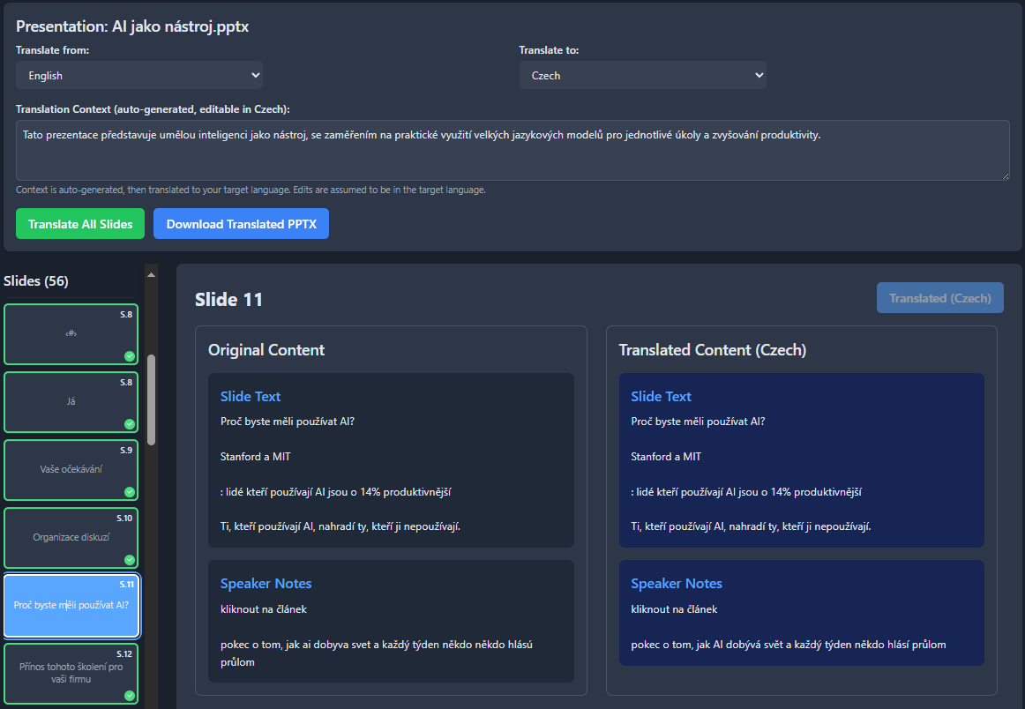Screen dimensions: 1025x709
Task: Open the "Translate from" language dropdown
Action: pyautogui.click(x=139, y=76)
